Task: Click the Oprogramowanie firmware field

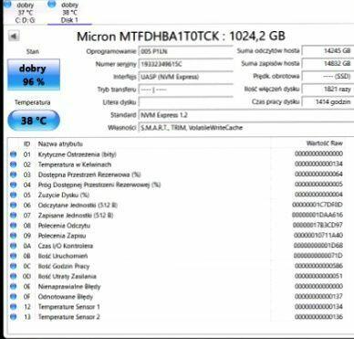Action: (185, 51)
